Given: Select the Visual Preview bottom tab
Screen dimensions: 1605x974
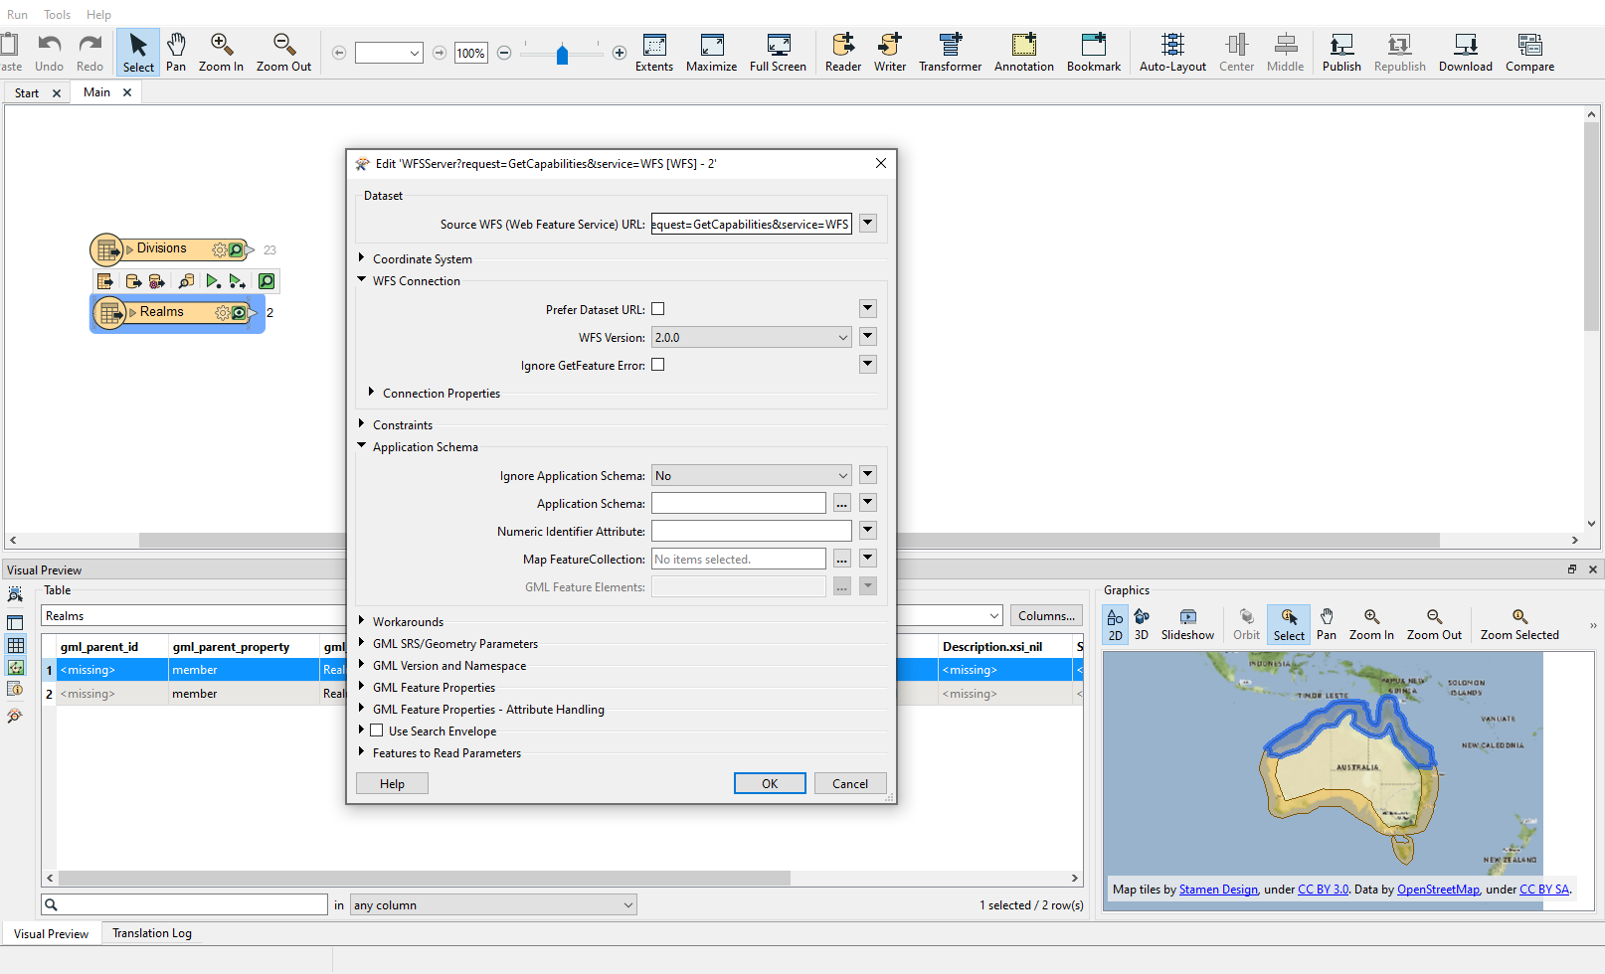Looking at the screenshot, I should [x=51, y=933].
